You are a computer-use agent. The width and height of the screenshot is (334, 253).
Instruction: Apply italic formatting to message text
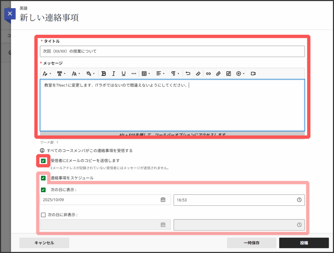tap(114, 74)
